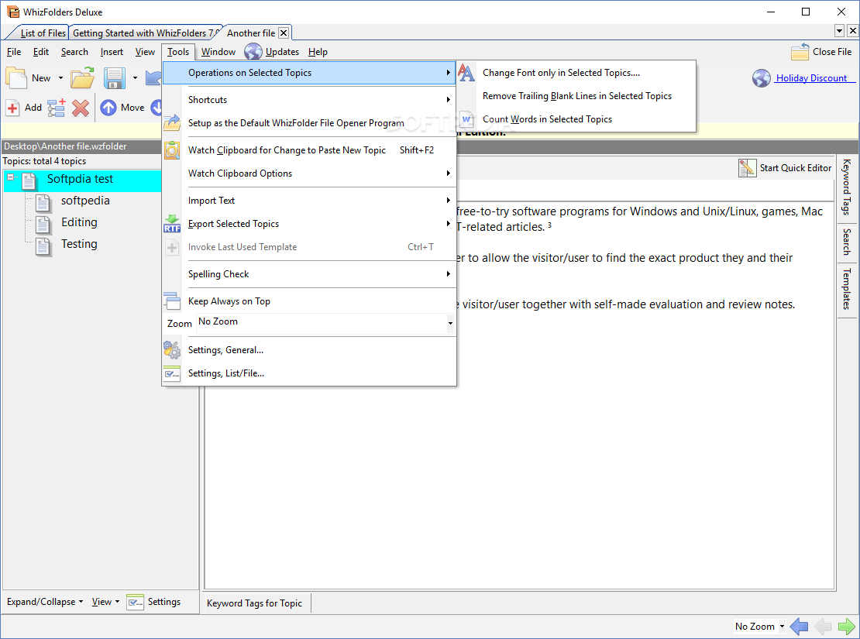The height and width of the screenshot is (639, 860).
Task: Choose Setup as Default WhizFolder File Opener
Action: pos(309,123)
